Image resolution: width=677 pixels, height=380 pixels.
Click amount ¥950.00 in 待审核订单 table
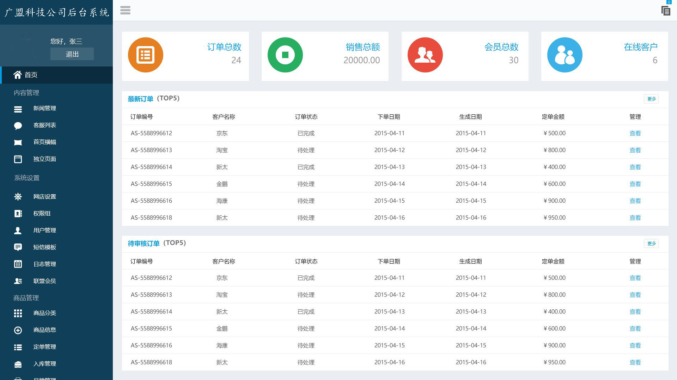point(555,362)
